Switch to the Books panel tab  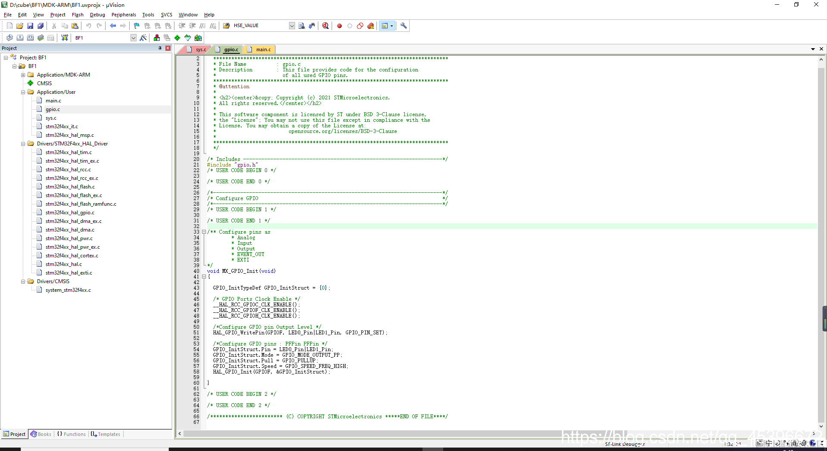pos(41,434)
